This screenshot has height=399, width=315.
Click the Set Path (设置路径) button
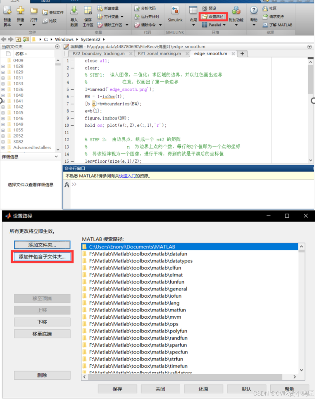click(213, 17)
